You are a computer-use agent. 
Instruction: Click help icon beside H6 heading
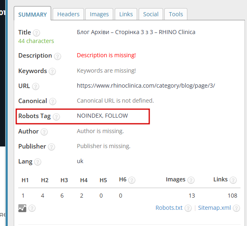click(132, 180)
